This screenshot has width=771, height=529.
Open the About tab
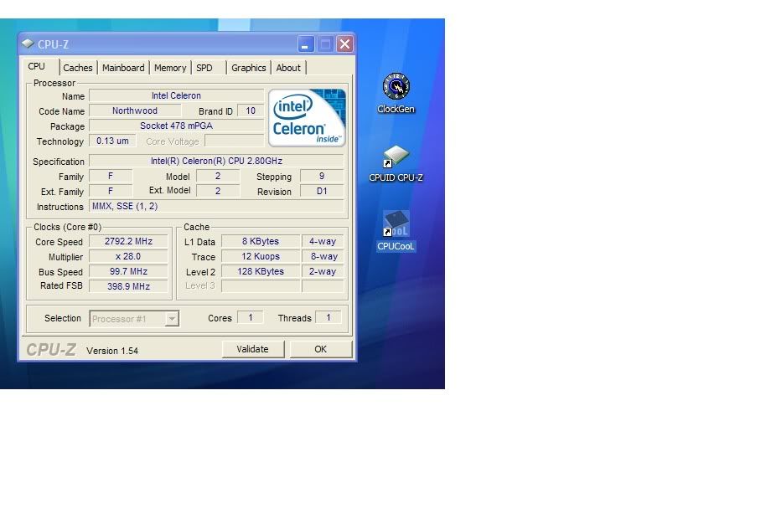(x=288, y=68)
